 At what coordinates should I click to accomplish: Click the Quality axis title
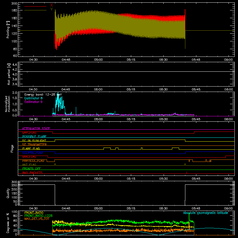pyautogui.click(x=8, y=193)
